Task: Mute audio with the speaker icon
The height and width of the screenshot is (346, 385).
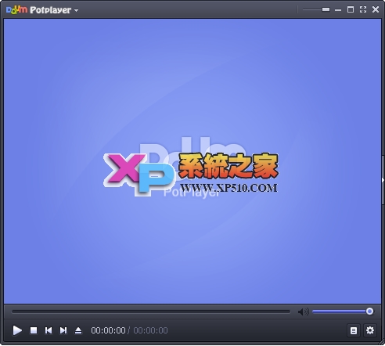Action: click(303, 312)
